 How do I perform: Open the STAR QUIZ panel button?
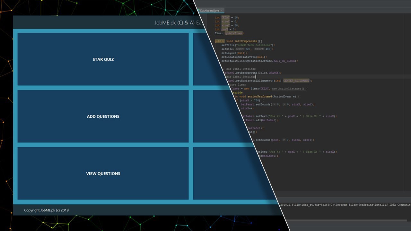103,59
